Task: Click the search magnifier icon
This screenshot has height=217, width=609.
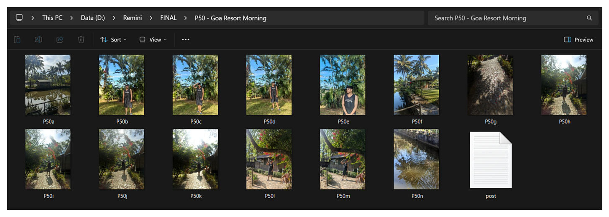Action: tap(589, 18)
